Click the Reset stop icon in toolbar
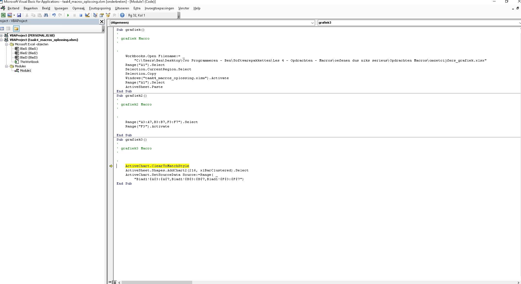Image resolution: width=521 pixels, height=284 pixels. pyautogui.click(x=81, y=15)
